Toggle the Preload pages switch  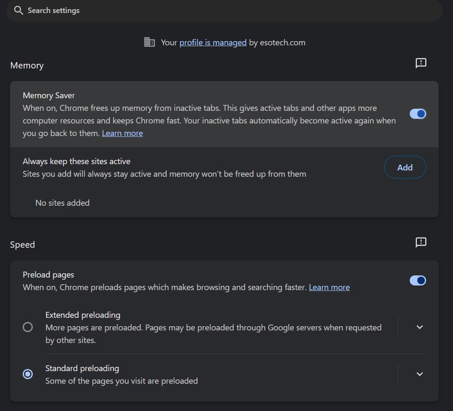pos(418,280)
